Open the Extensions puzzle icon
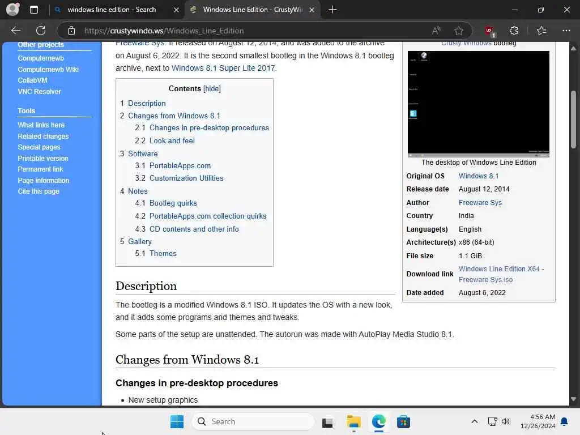 [514, 31]
